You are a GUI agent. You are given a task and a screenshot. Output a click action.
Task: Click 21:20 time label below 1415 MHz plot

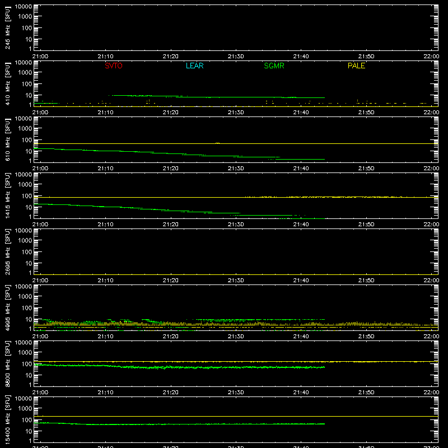(171, 225)
